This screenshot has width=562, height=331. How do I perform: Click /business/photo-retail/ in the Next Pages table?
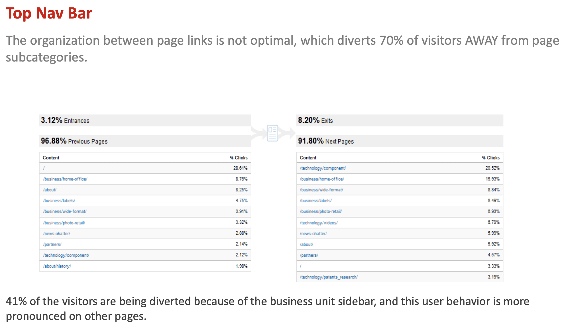[321, 211]
